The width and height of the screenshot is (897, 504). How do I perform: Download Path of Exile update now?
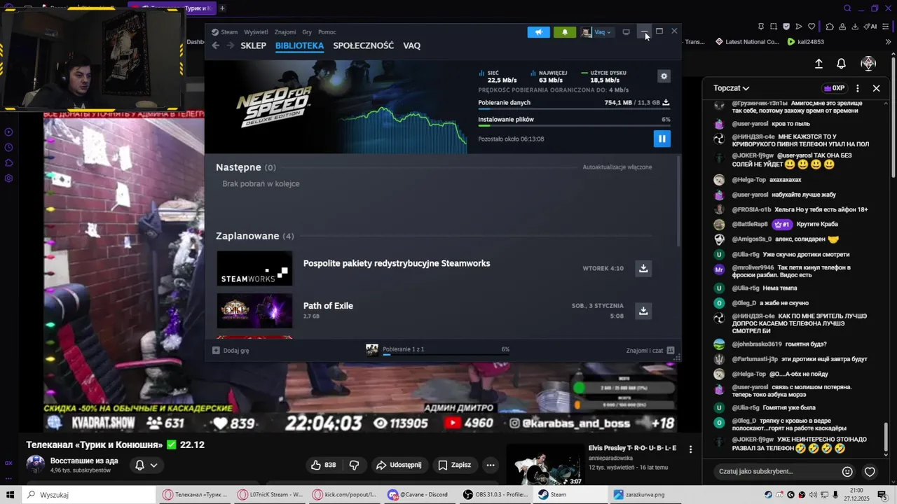point(643,311)
